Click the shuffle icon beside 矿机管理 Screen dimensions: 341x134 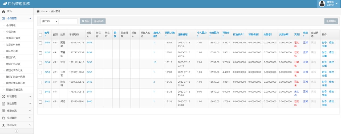[x=4, y=96]
